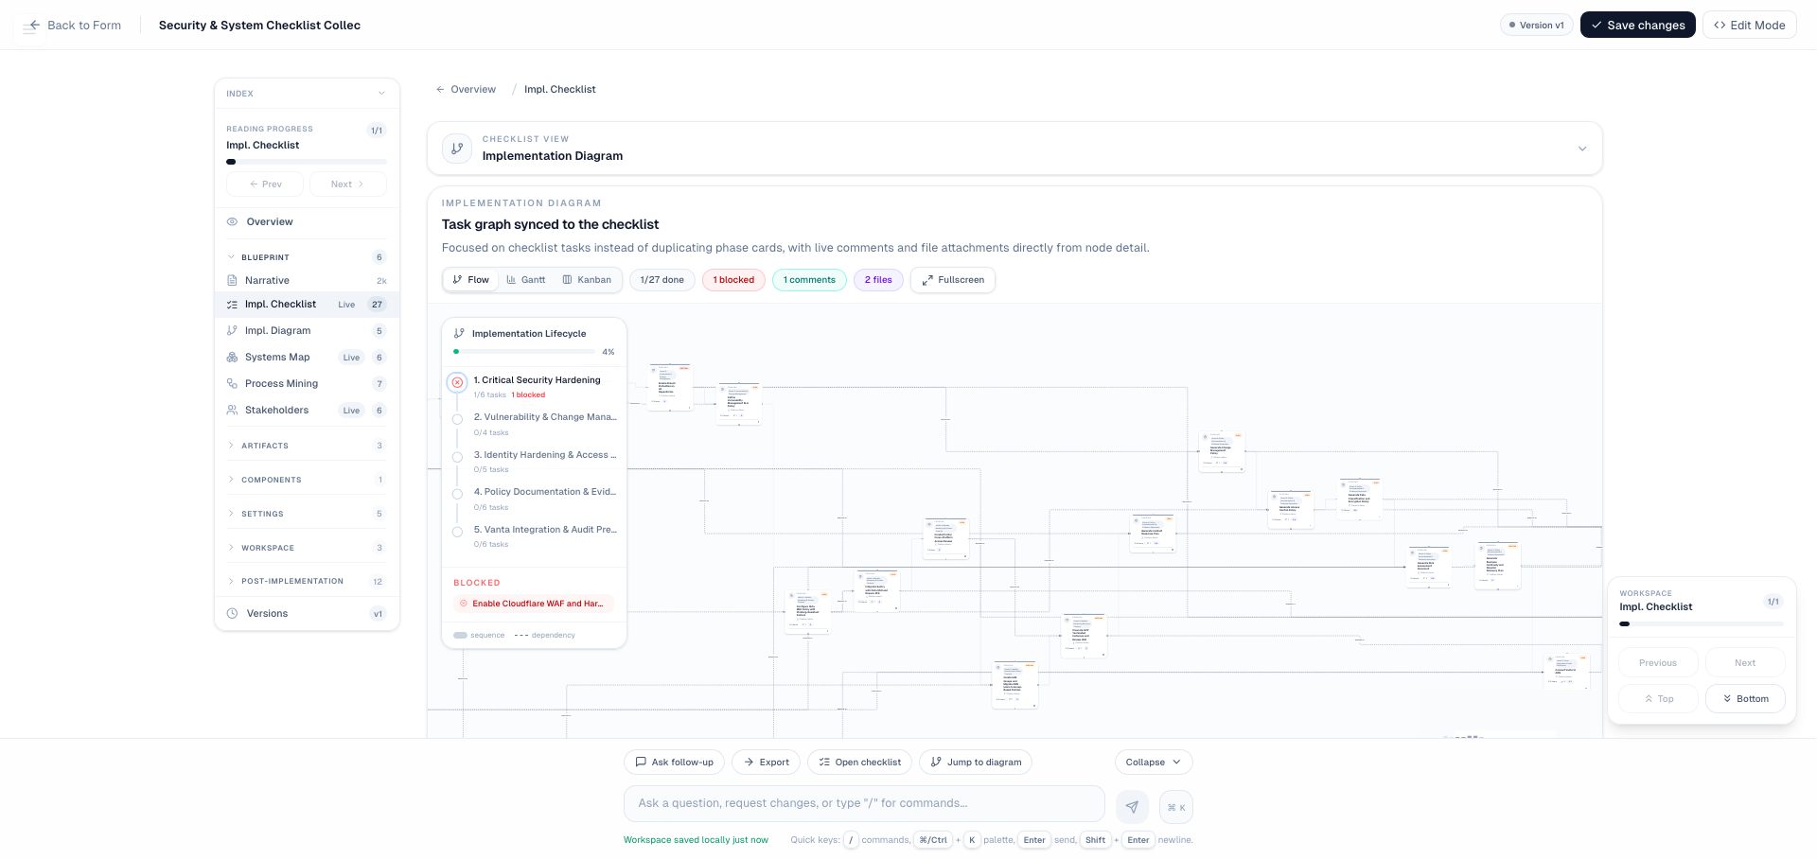Open Versions from the sidebar
This screenshot has height=859, width=1817.
tap(267, 613)
